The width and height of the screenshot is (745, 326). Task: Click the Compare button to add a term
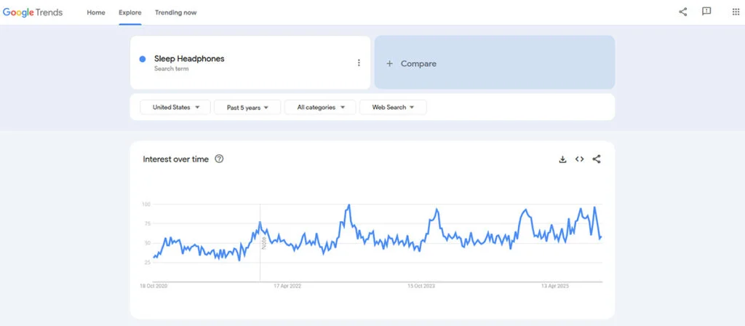[x=495, y=63]
